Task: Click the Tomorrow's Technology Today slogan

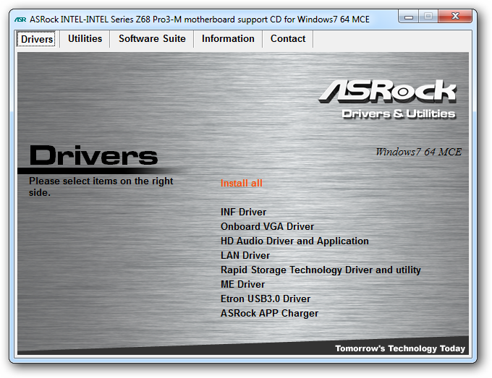Action: tap(400, 348)
